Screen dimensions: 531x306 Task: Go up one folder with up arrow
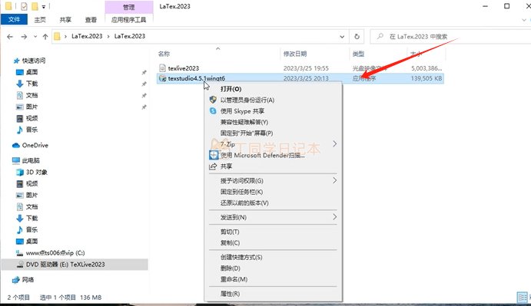point(45,37)
